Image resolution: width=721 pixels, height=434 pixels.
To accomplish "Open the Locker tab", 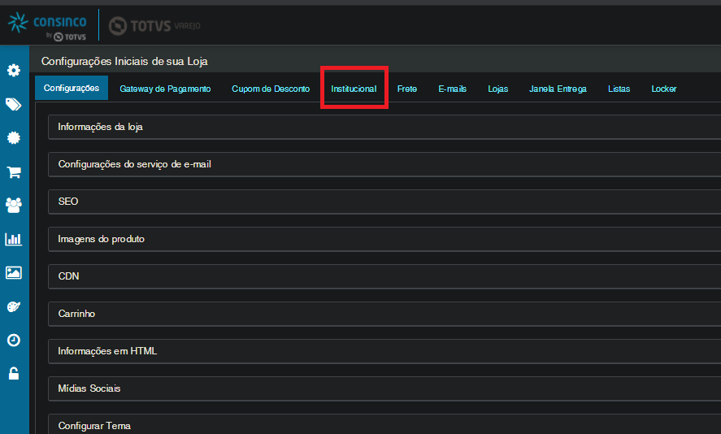I will coord(663,89).
